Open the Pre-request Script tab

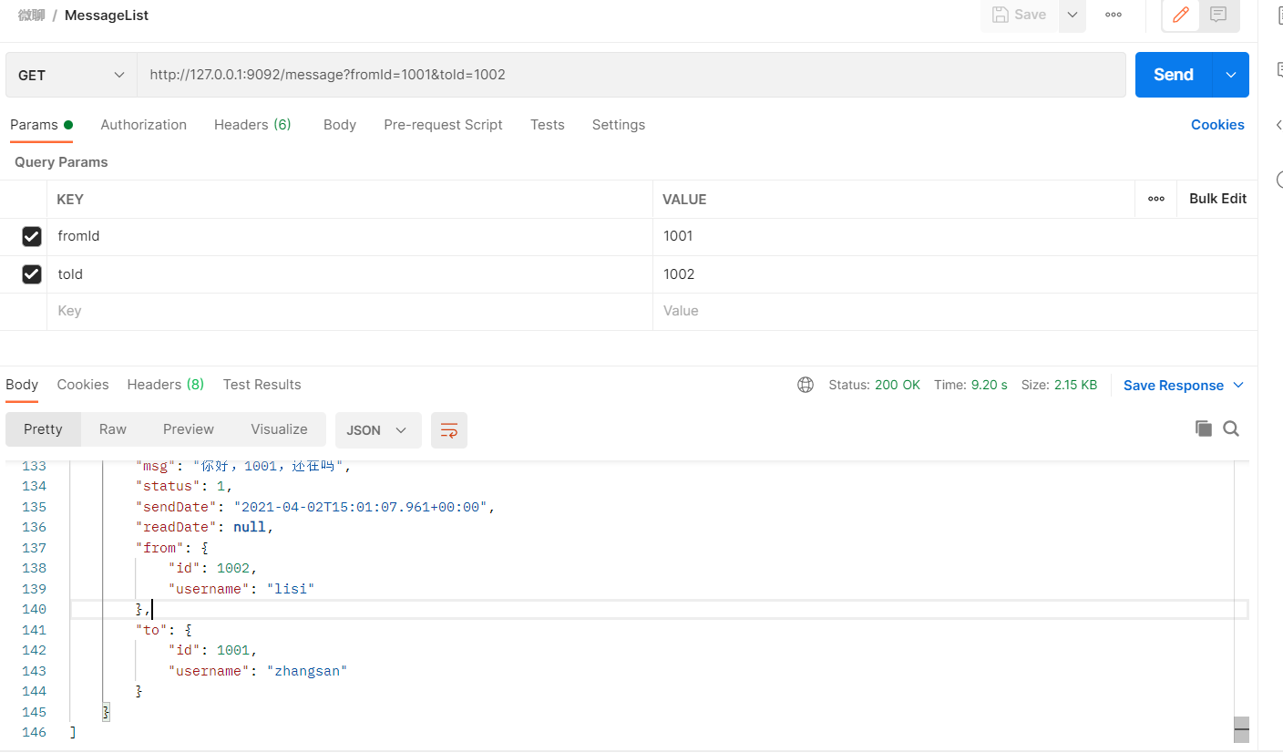pos(443,125)
